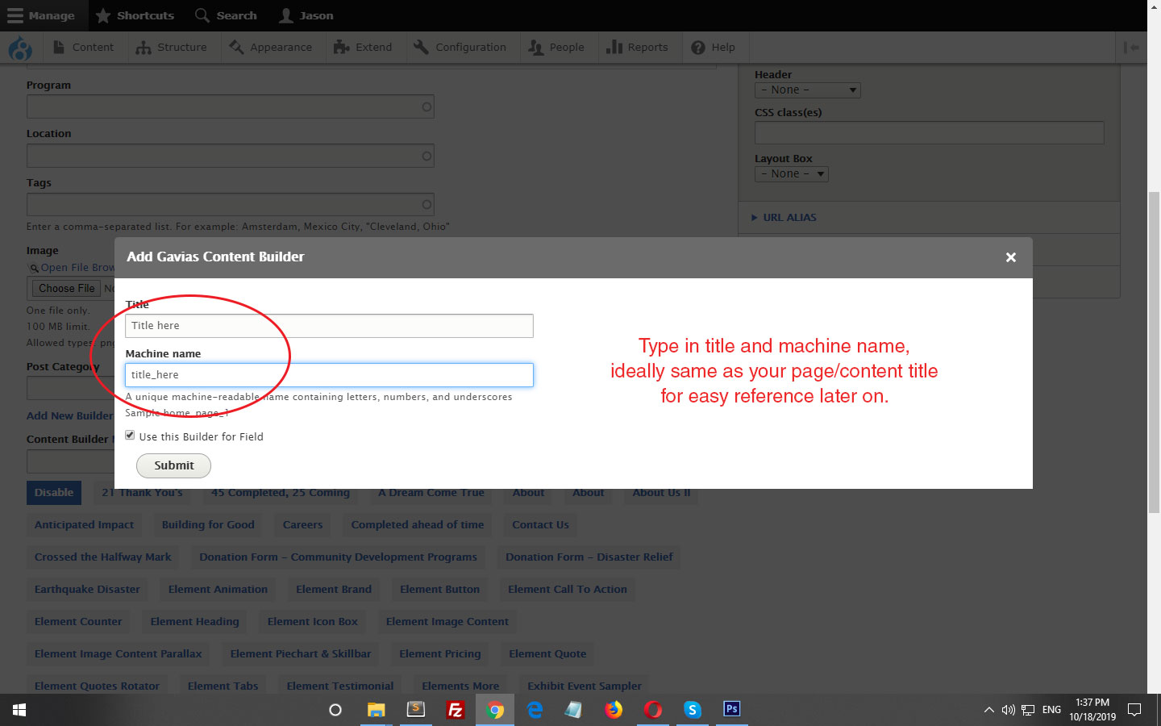Switch to Google Chrome in taskbar
This screenshot has height=726, width=1161.
click(495, 710)
